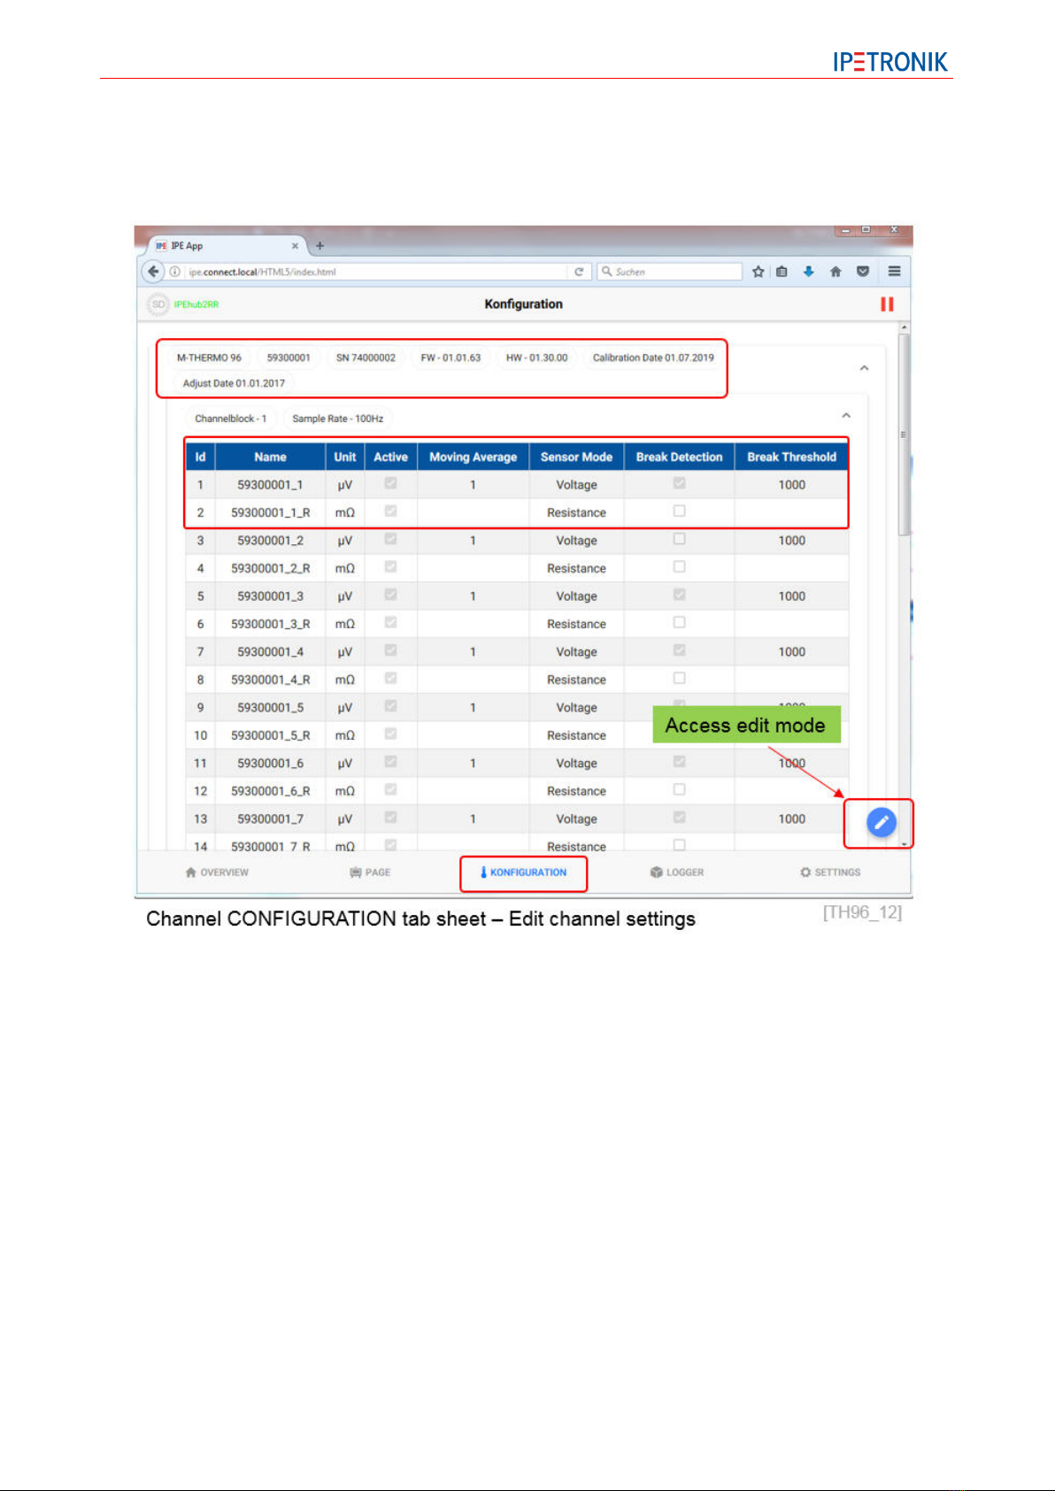This screenshot has width=1055, height=1491.
Task: Open the SETTINGS tab
Action: pyautogui.click(x=830, y=872)
